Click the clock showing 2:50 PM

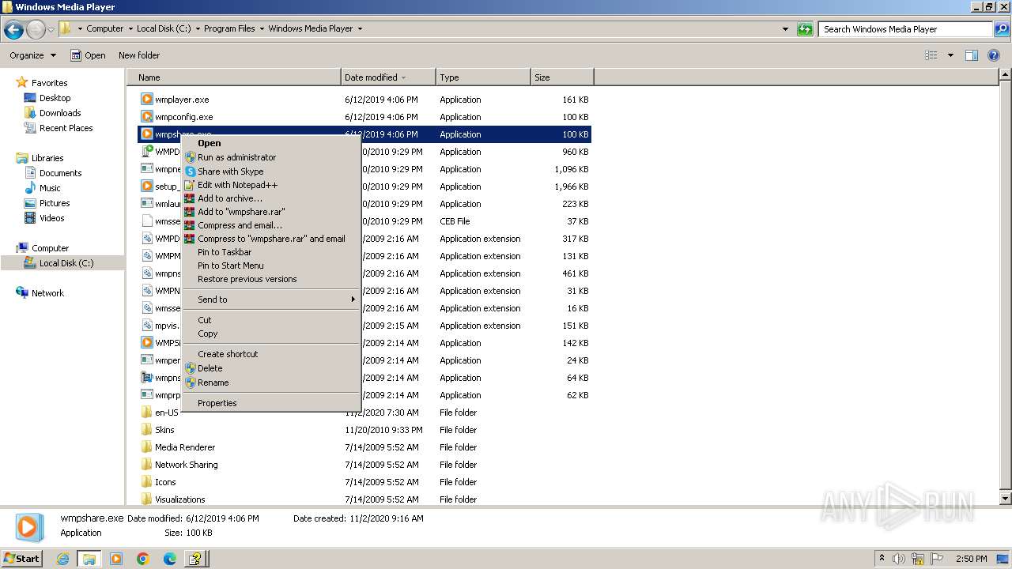tap(972, 559)
